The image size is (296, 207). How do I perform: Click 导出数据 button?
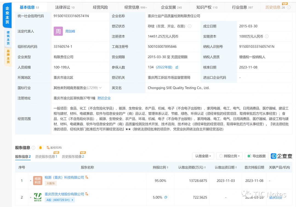[257, 156]
